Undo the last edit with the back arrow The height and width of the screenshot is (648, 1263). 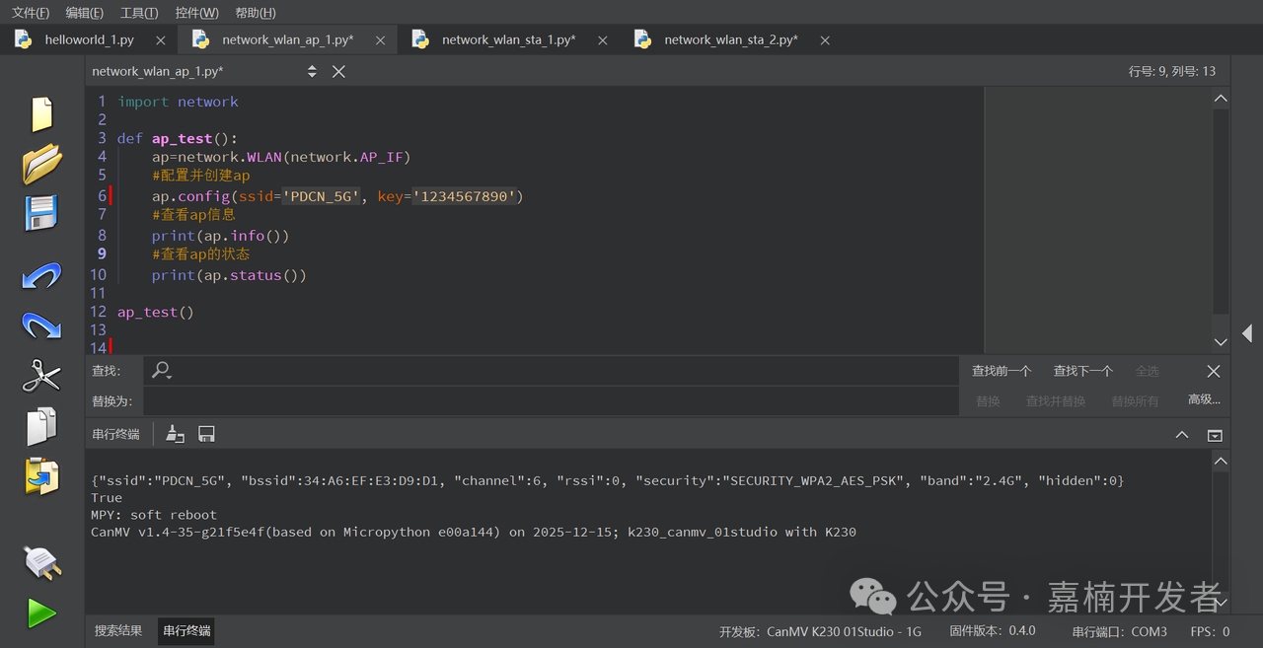[x=41, y=276]
